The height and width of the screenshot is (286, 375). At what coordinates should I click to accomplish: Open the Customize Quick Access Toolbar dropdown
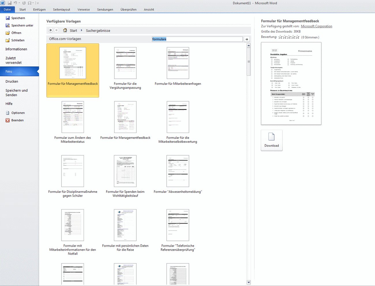pyautogui.click(x=37, y=3)
